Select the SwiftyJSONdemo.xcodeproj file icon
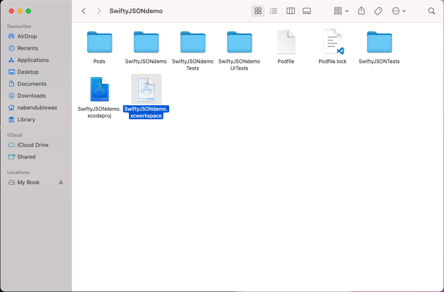Image resolution: width=444 pixels, height=292 pixels. (99, 89)
